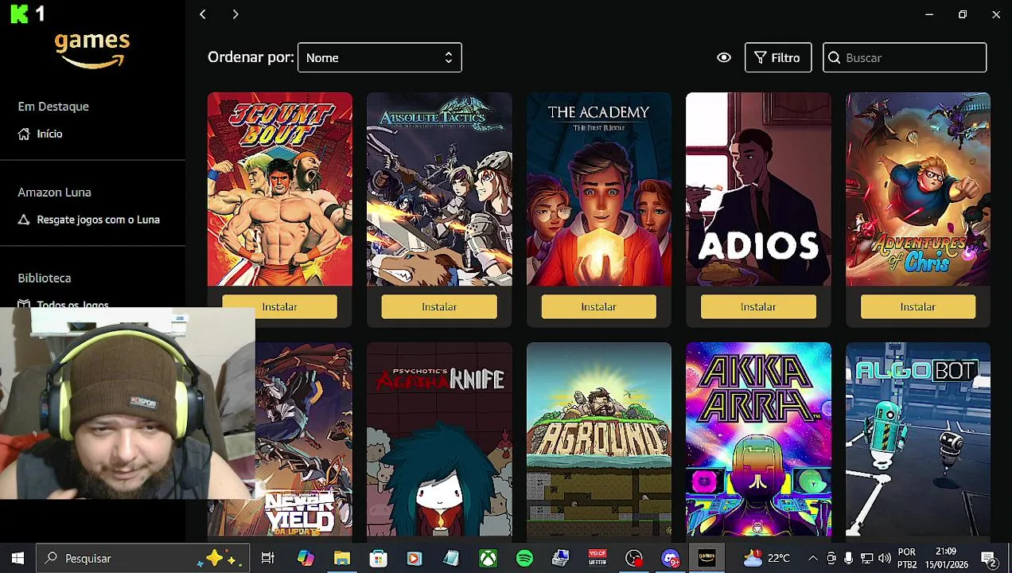Screen dimensions: 1012x573
Task: Open the Ordenar por Nome dropdown
Action: coord(379,57)
